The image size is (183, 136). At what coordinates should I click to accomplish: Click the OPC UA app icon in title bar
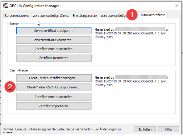click(6, 6)
